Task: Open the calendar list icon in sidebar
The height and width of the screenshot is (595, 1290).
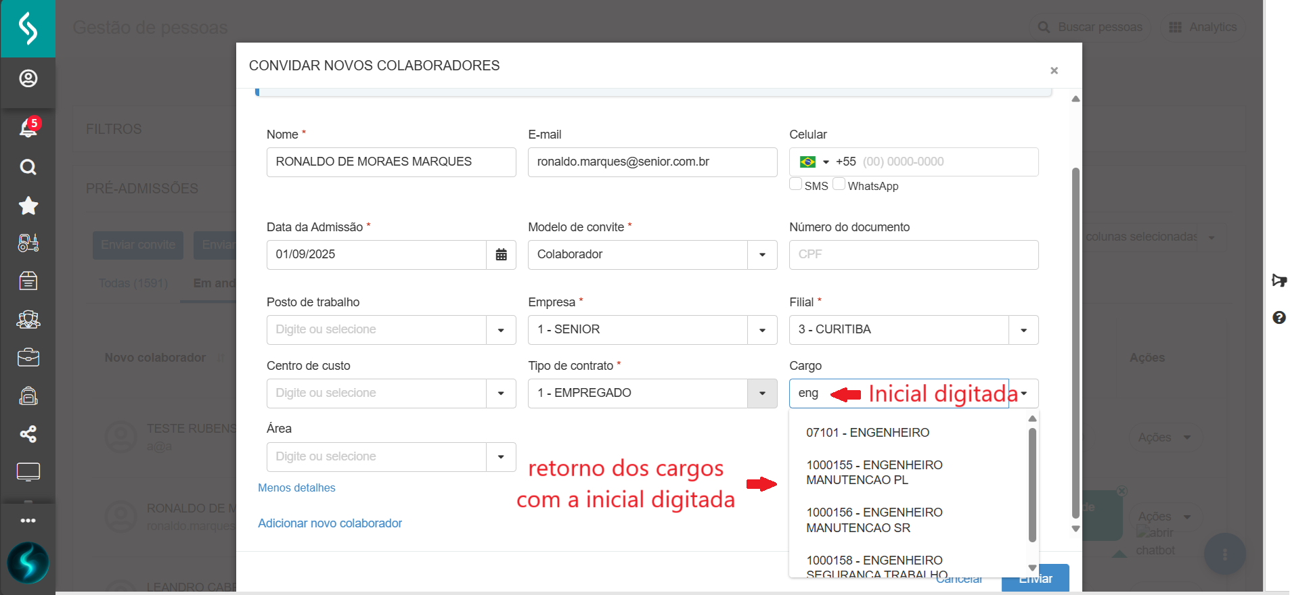Action: (x=28, y=281)
